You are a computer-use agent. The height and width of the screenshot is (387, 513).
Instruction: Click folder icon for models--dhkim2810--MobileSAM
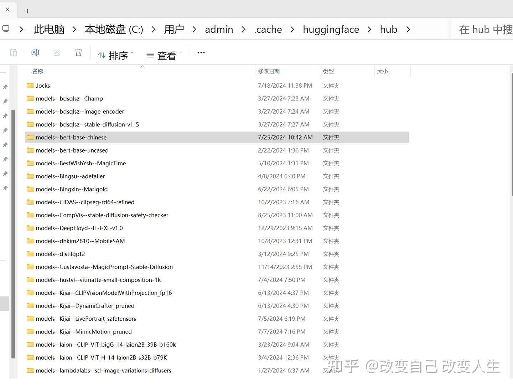(x=30, y=241)
